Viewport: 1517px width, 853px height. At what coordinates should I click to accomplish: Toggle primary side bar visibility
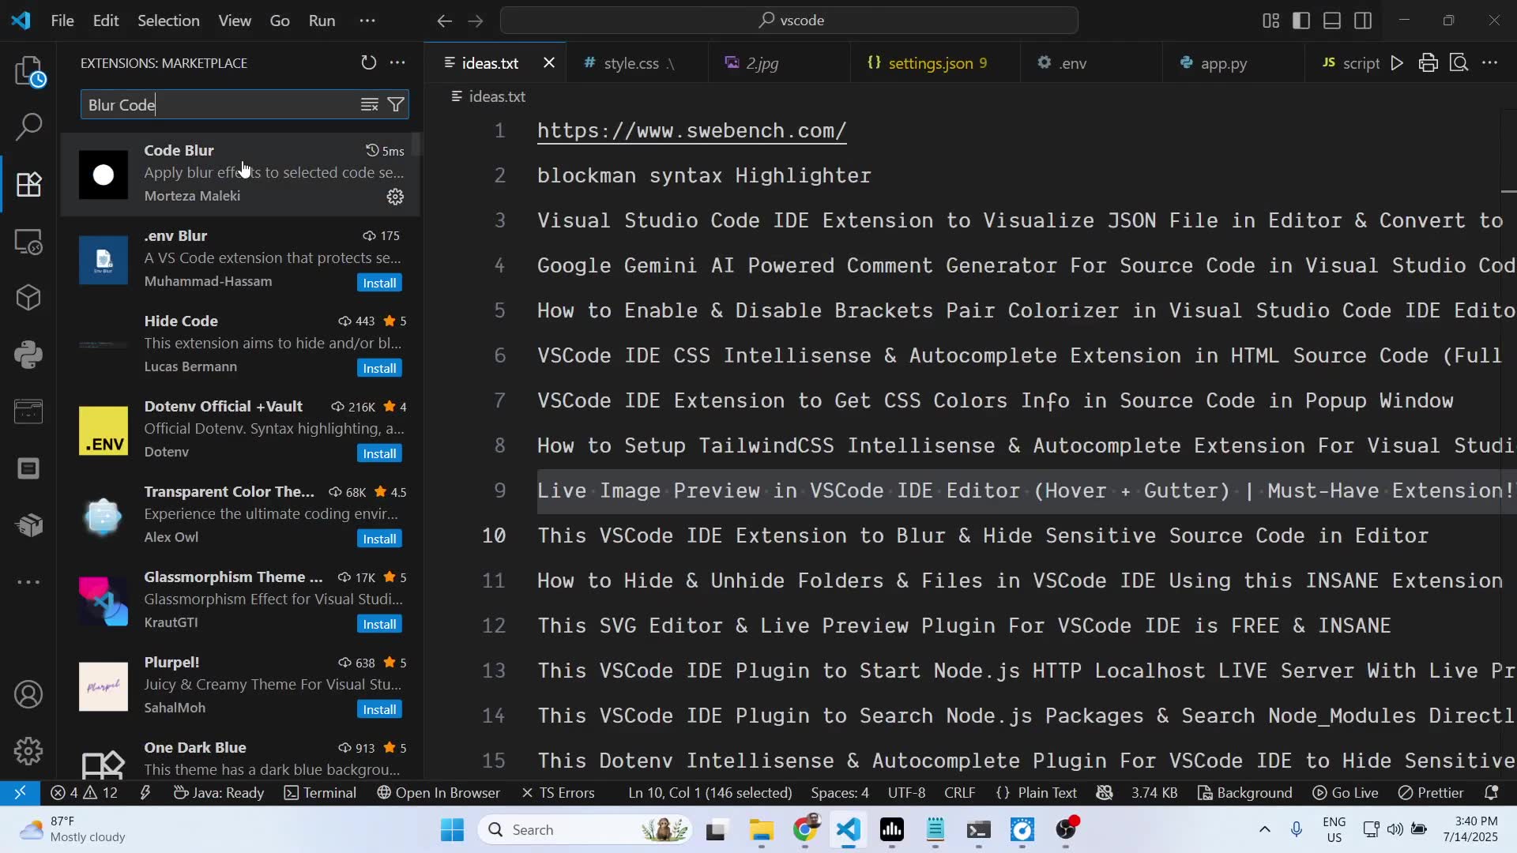click(1301, 21)
